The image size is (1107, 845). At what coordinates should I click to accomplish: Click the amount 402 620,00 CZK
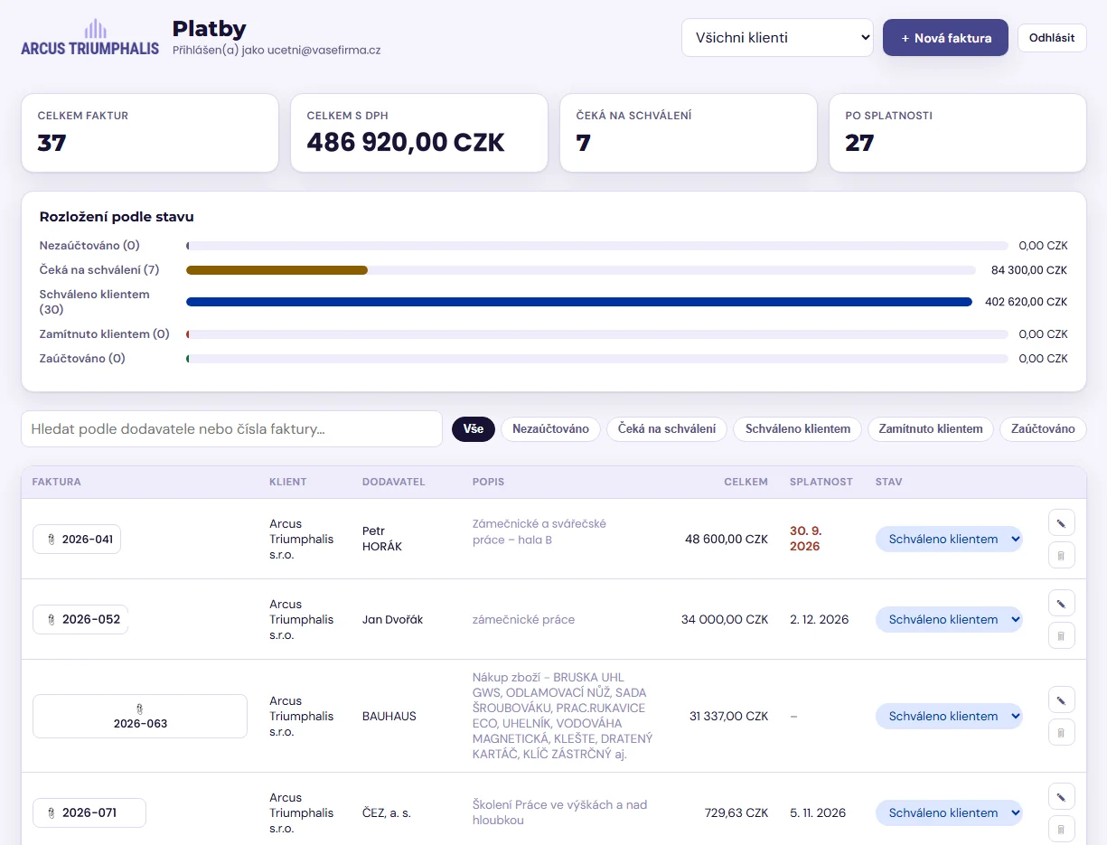pos(1027,302)
